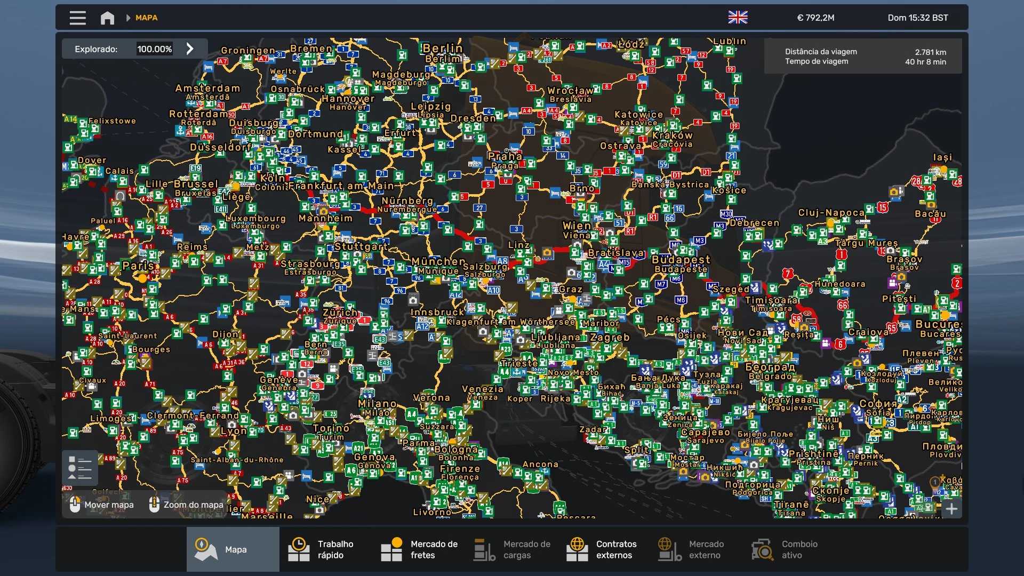Click the München city label on map
The height and width of the screenshot is (576, 1024).
tap(438, 261)
